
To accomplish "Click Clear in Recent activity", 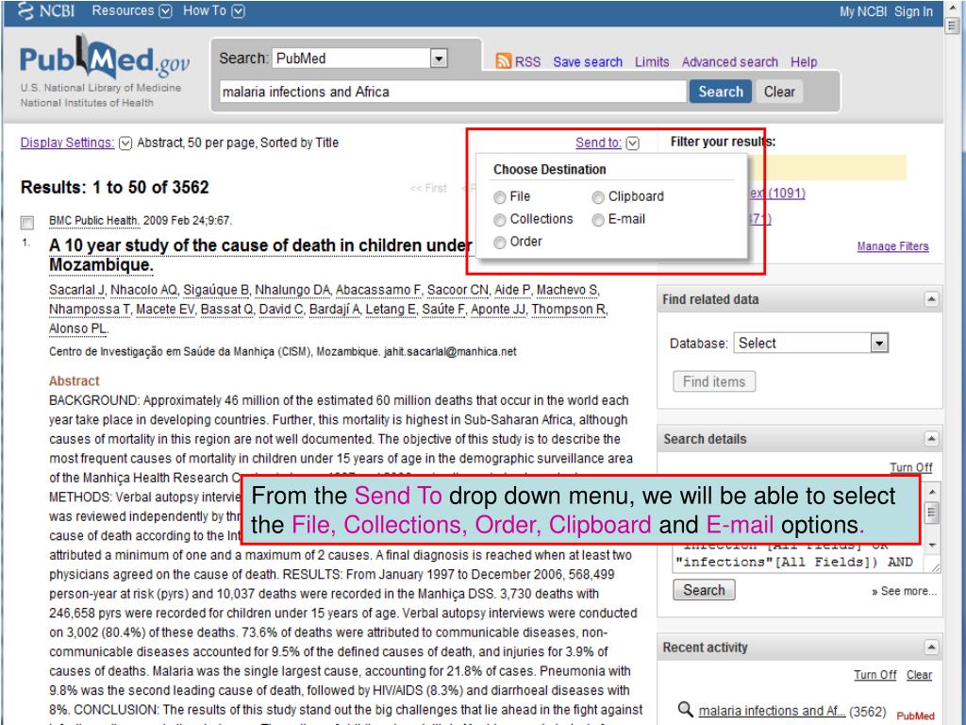I will pos(919,674).
